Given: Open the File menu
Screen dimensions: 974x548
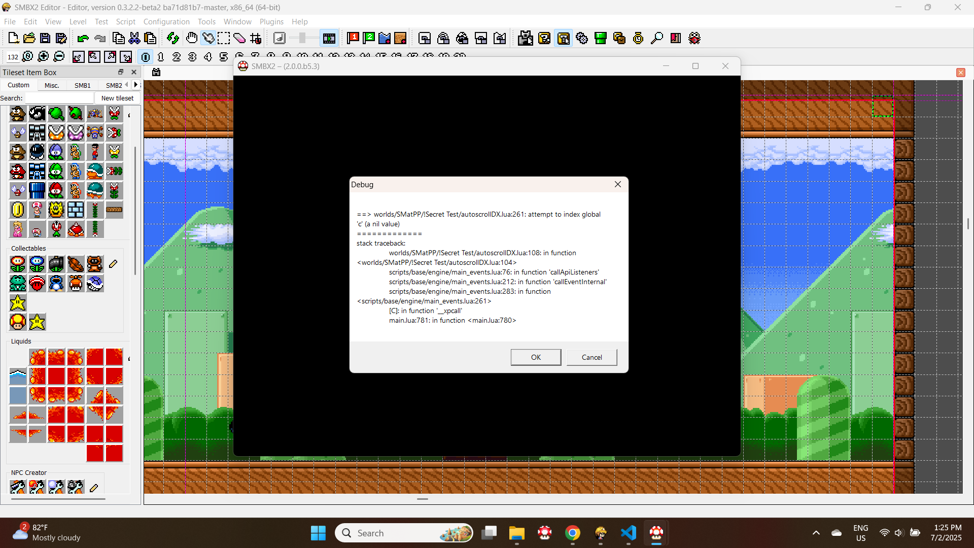Looking at the screenshot, I should click(x=10, y=21).
